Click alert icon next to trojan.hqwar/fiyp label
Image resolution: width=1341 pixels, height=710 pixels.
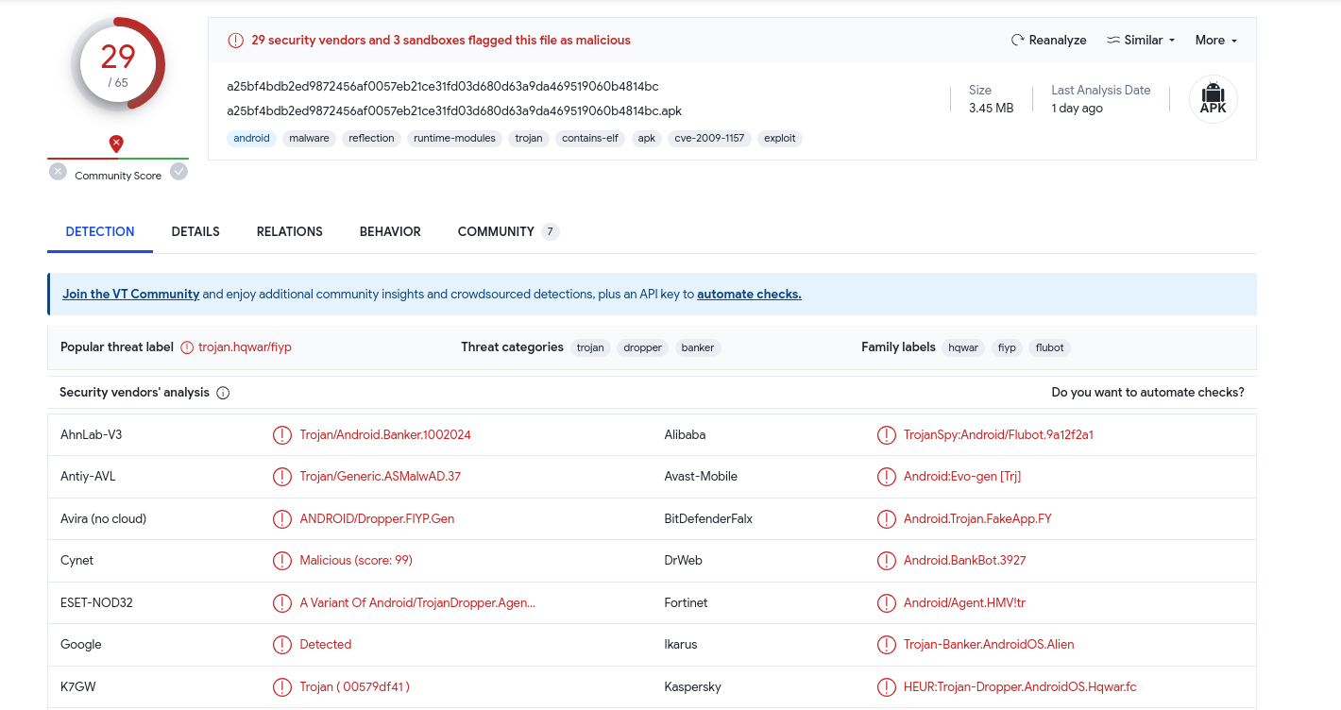click(x=187, y=347)
